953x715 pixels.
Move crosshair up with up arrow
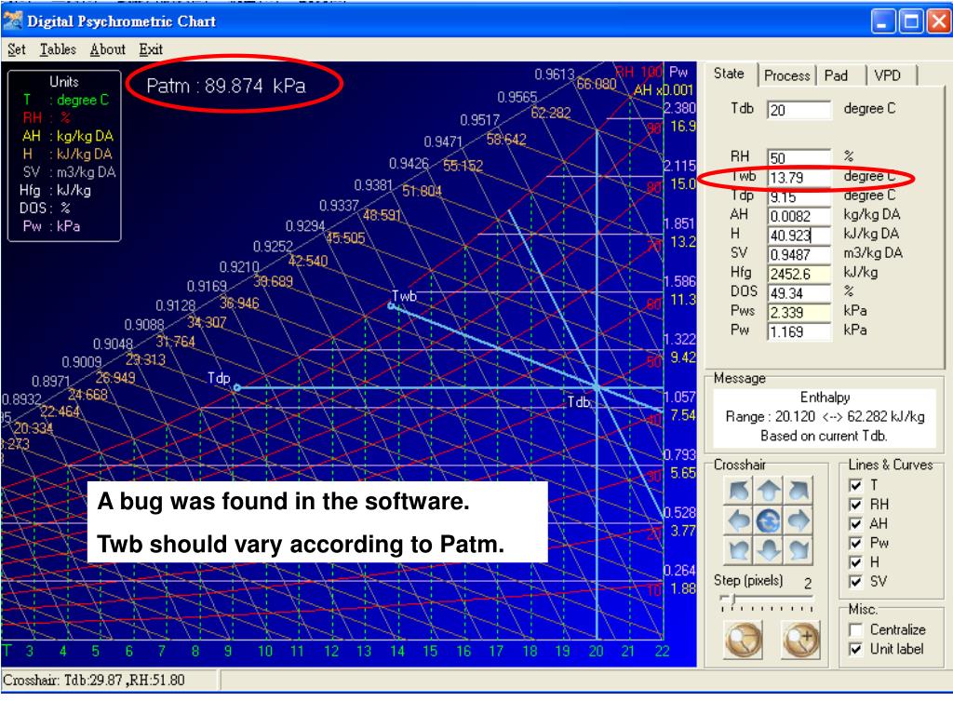click(x=768, y=490)
